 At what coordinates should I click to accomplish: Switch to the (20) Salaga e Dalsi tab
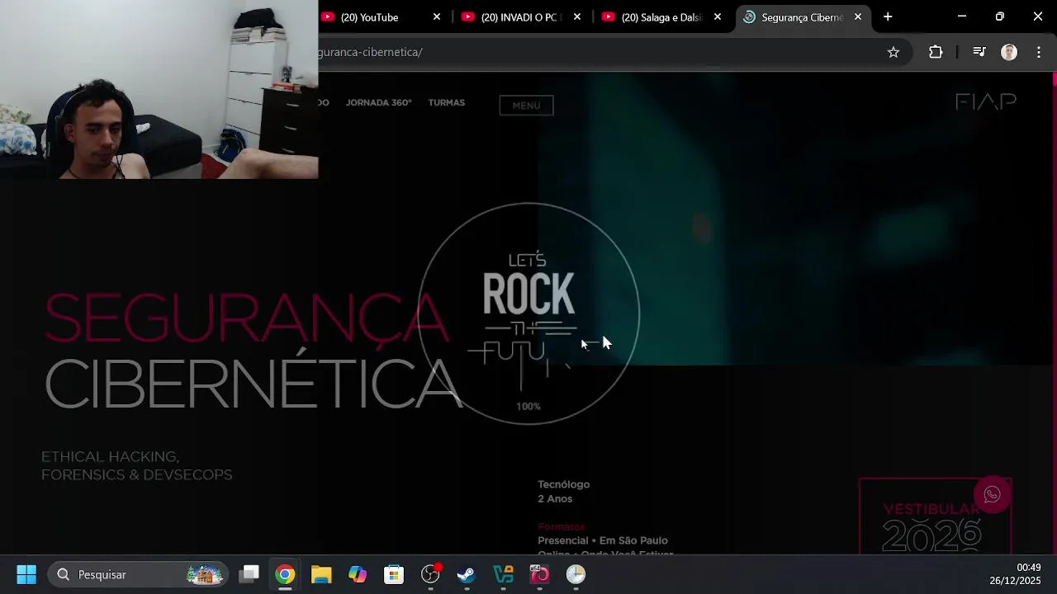click(661, 17)
